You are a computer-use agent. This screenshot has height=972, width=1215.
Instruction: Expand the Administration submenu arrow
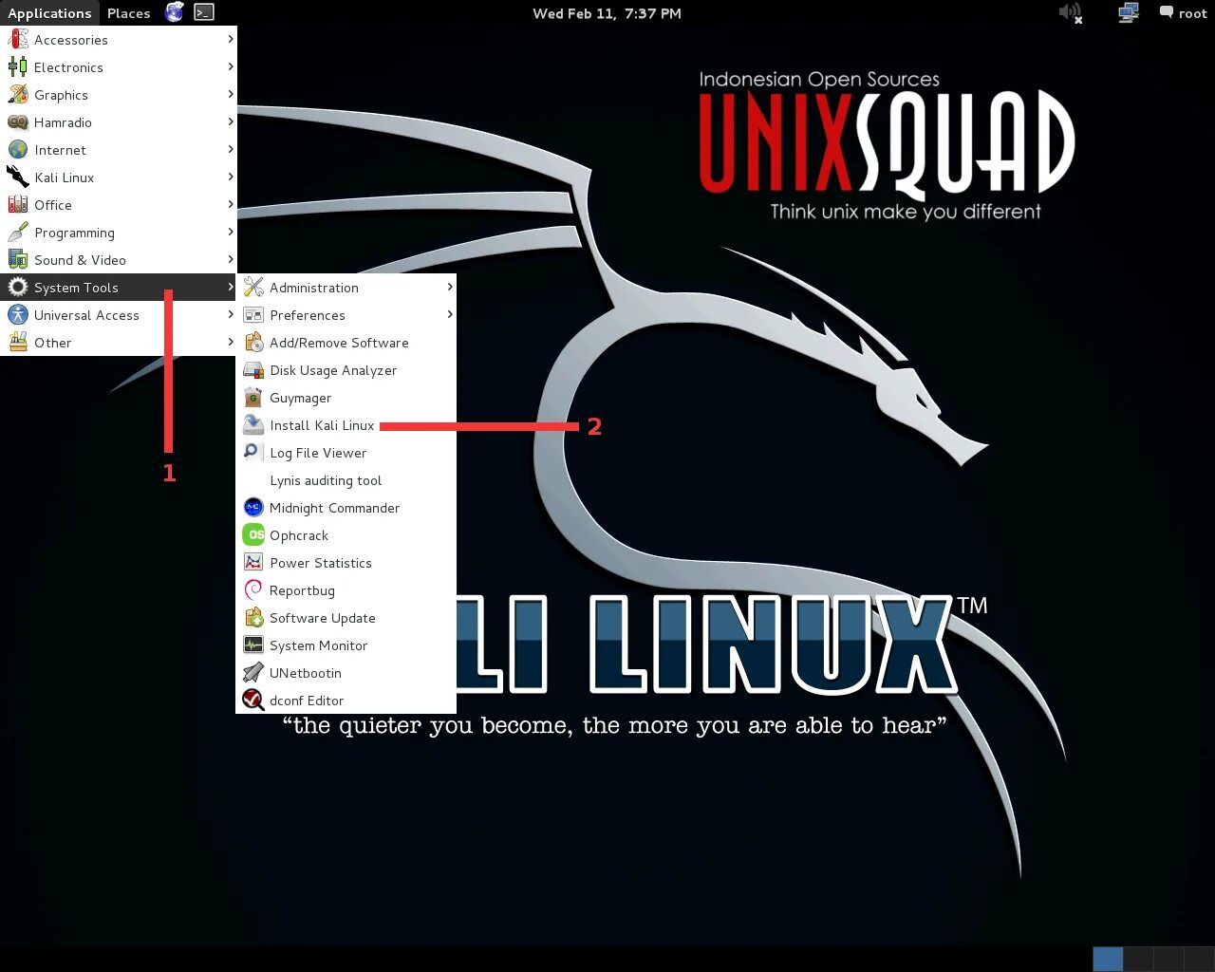450,287
